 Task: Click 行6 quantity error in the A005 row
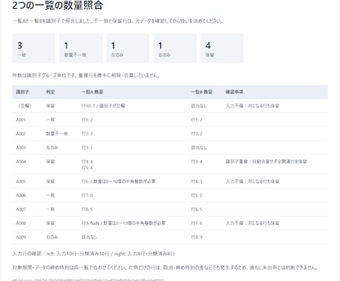(x=118, y=181)
